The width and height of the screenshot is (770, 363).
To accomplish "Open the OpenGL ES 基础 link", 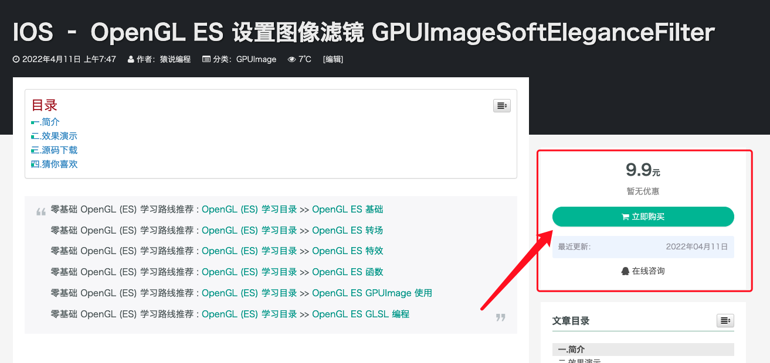I will click(x=347, y=209).
